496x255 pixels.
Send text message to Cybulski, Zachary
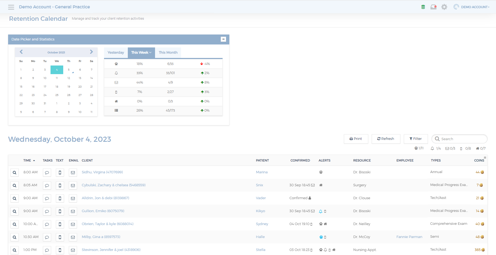[60, 185]
